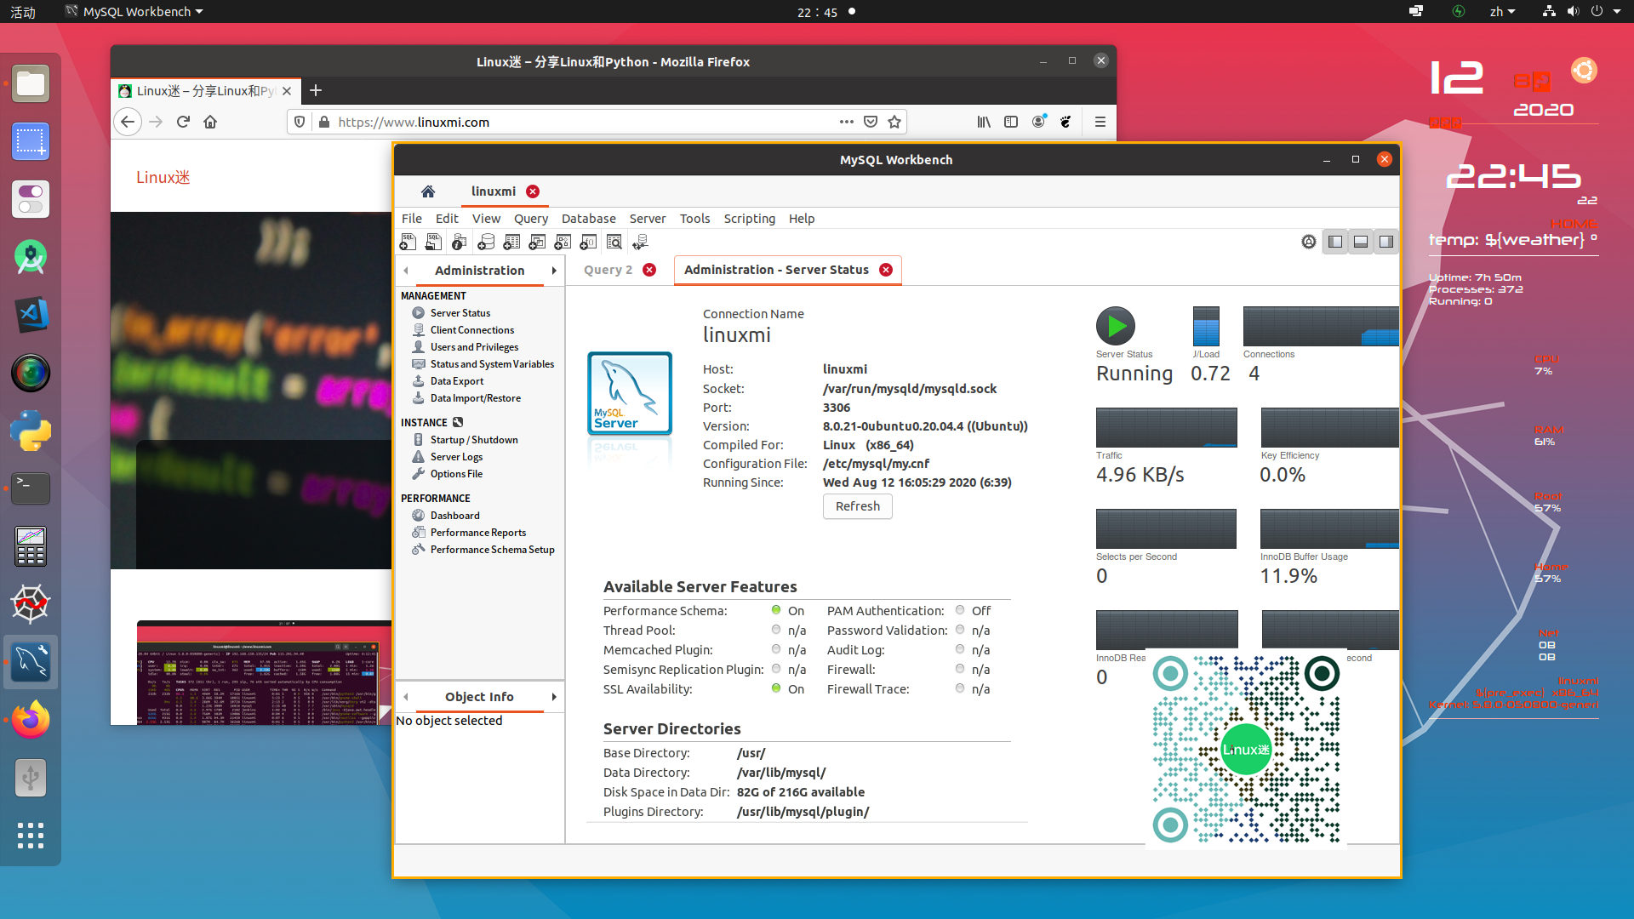Toggle left sidebar panel visibility

tap(1335, 242)
